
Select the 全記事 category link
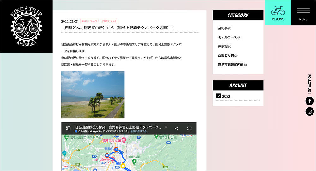click(223, 28)
